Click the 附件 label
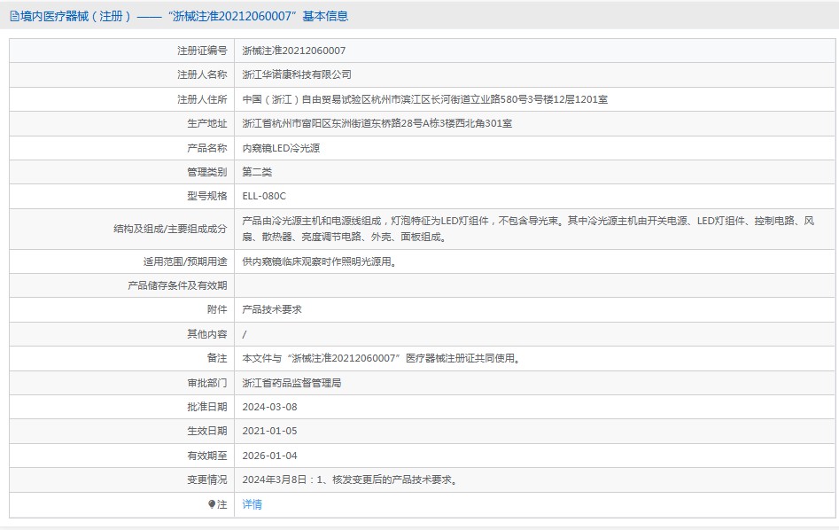Viewport: 839px width, 530px height. click(217, 310)
